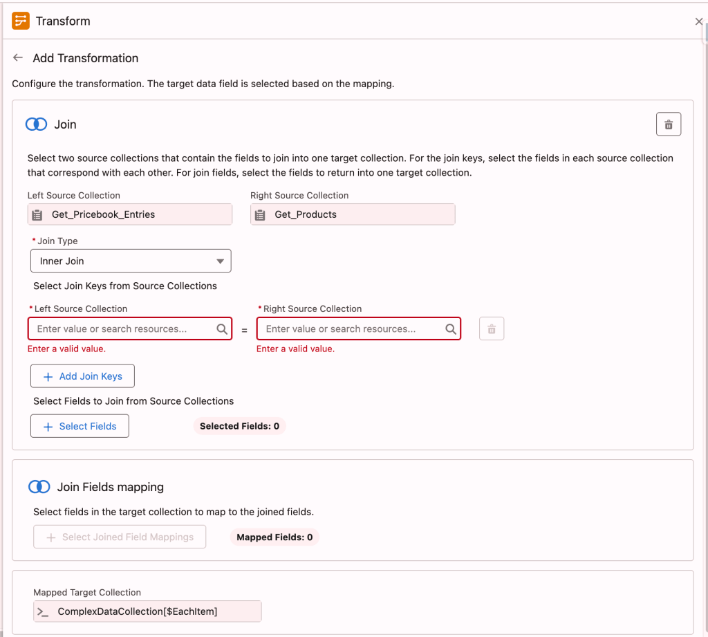The image size is (708, 637).
Task: Click the clipboard icon beside Get_Products
Action: coord(260,214)
